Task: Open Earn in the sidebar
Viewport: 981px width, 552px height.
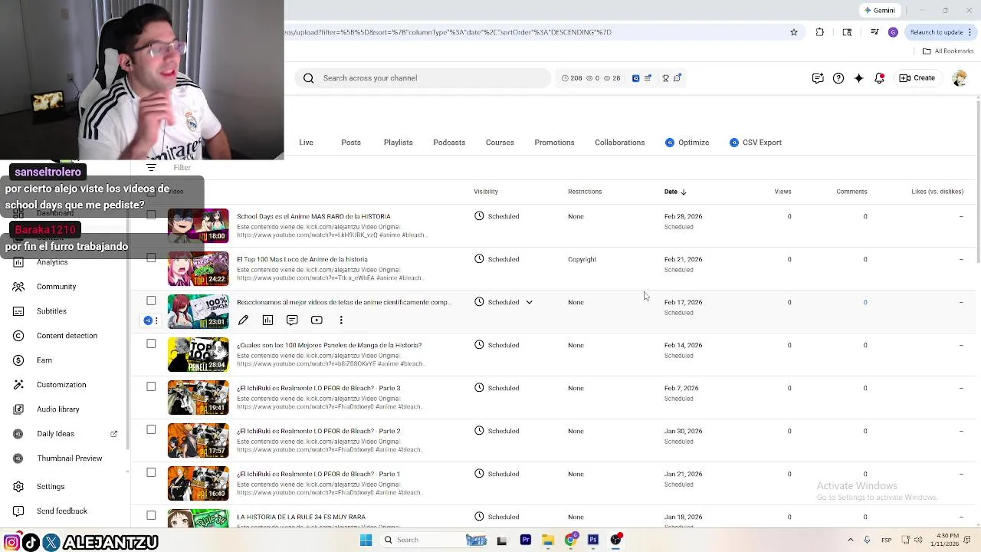Action: (x=44, y=360)
